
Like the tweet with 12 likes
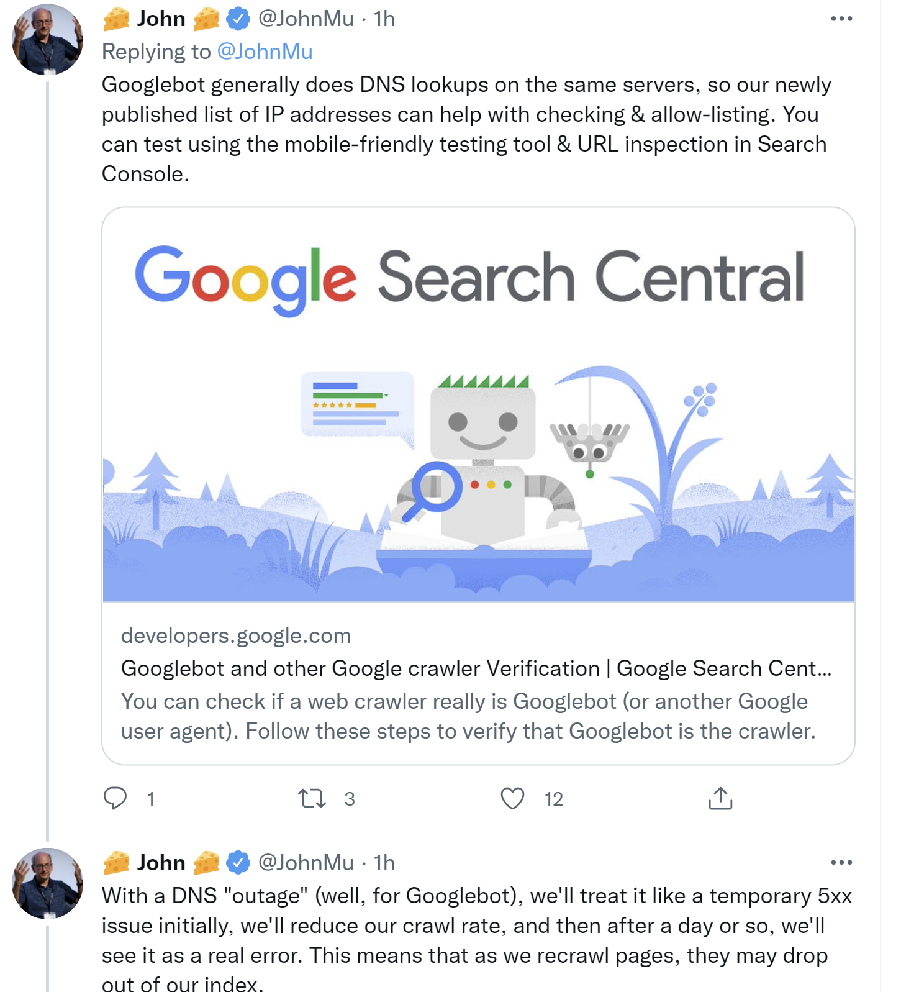click(x=512, y=799)
